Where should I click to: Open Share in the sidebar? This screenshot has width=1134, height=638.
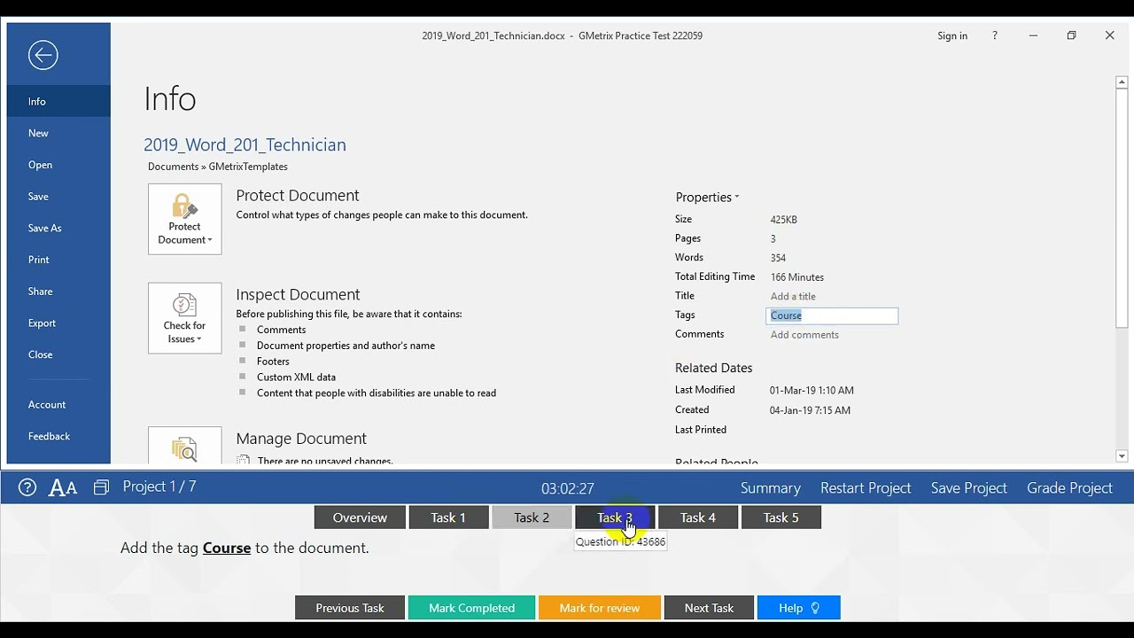(58, 292)
